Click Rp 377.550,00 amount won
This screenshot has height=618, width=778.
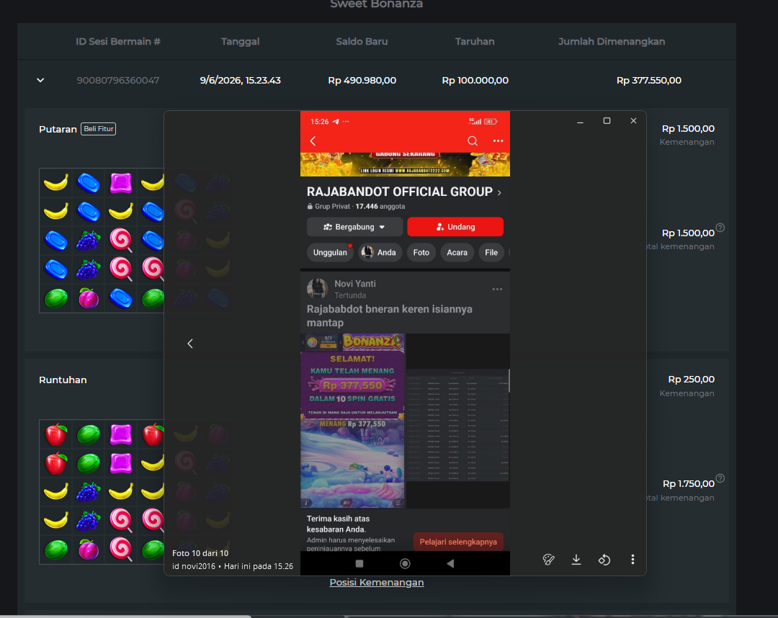[648, 81]
